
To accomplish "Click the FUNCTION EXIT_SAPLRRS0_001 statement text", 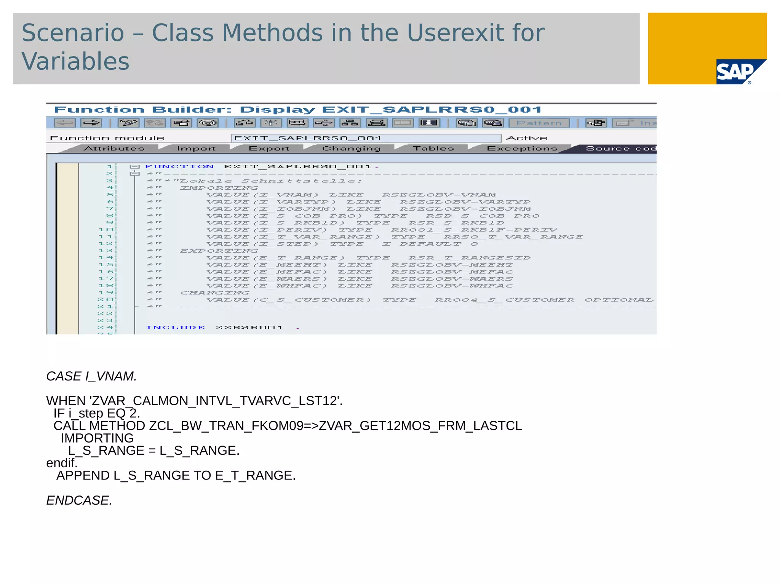I will click(x=262, y=166).
